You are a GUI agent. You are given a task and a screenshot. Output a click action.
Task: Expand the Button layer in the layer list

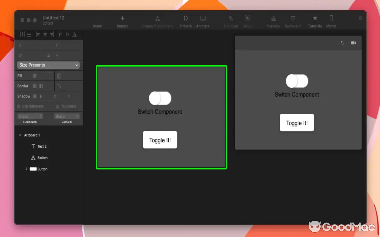pos(27,169)
